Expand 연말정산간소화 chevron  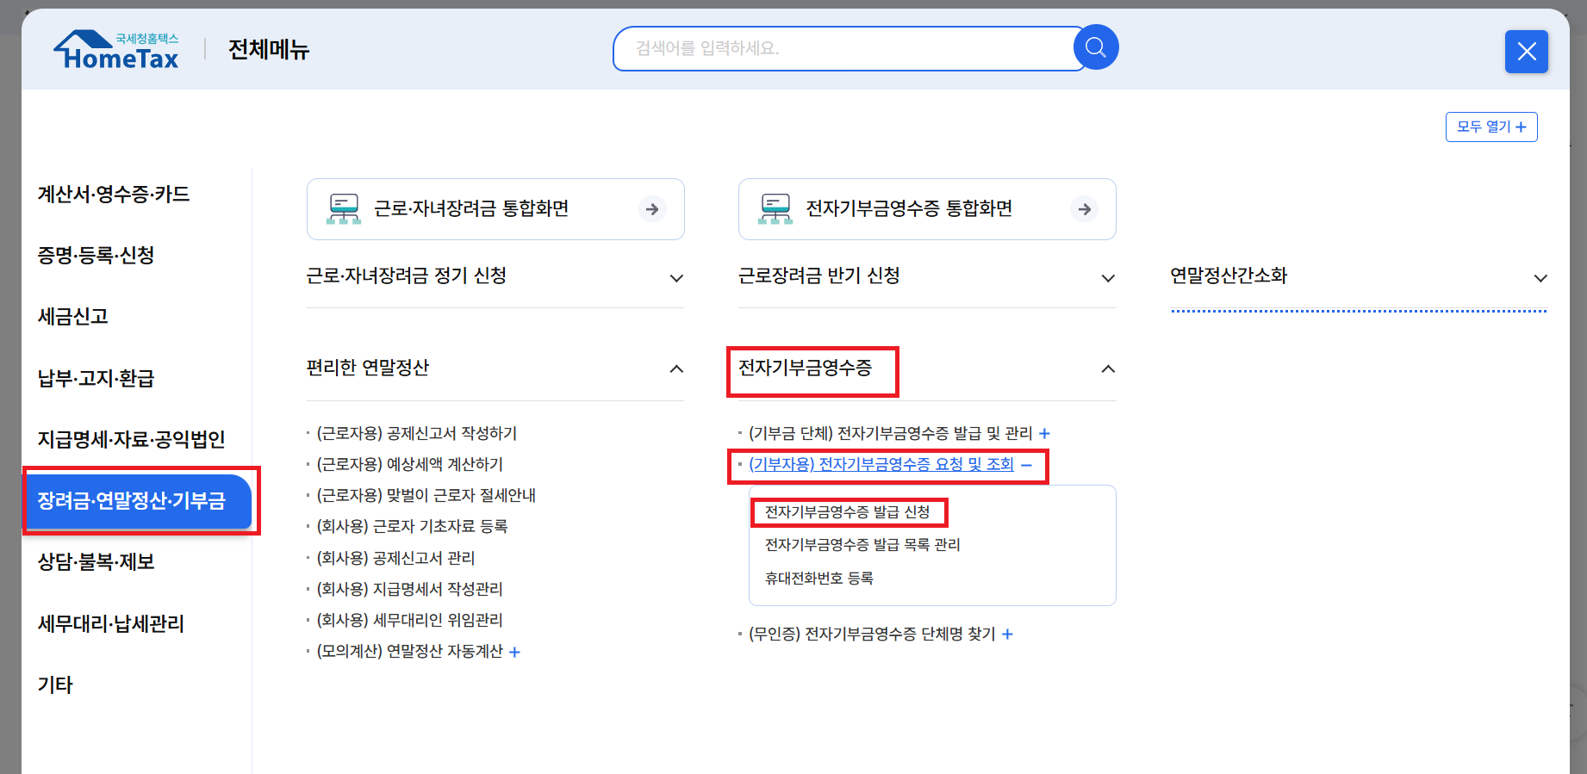point(1540,278)
